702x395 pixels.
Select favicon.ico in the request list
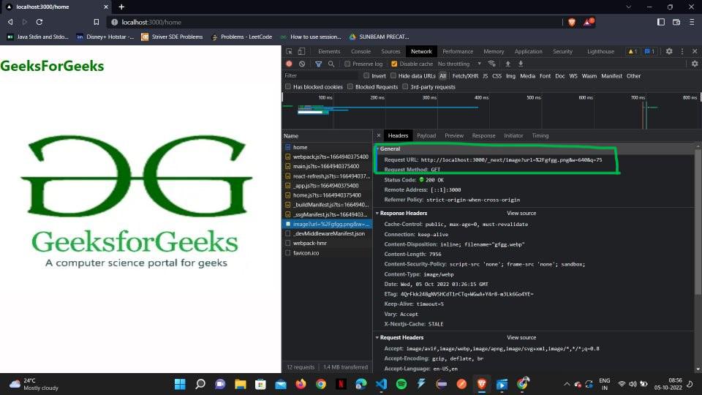pyautogui.click(x=306, y=252)
